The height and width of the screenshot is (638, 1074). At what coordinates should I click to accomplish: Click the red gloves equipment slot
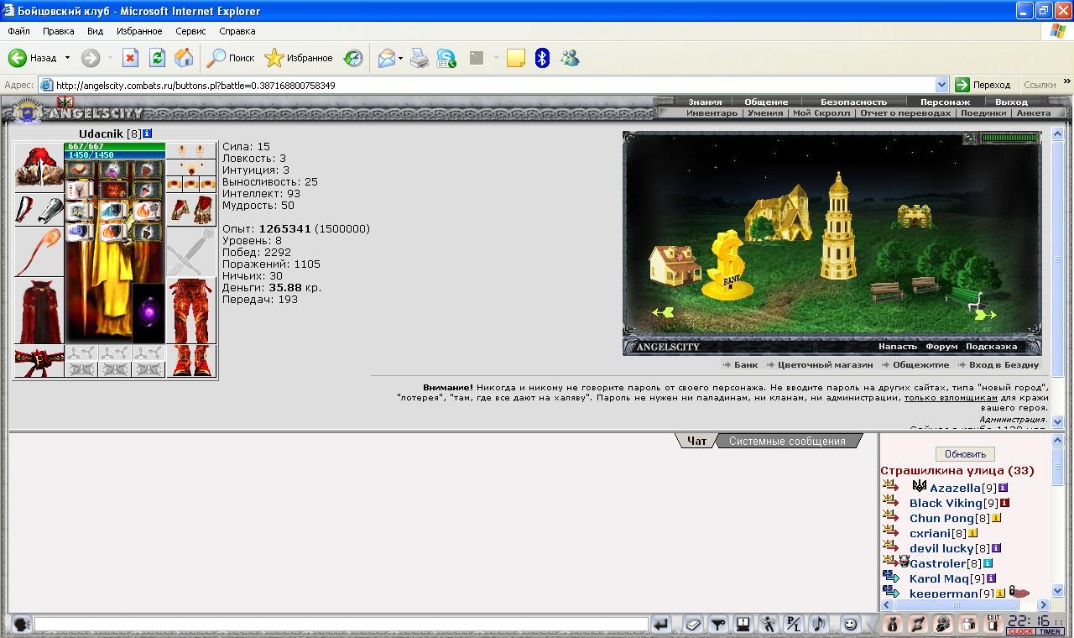[191, 210]
